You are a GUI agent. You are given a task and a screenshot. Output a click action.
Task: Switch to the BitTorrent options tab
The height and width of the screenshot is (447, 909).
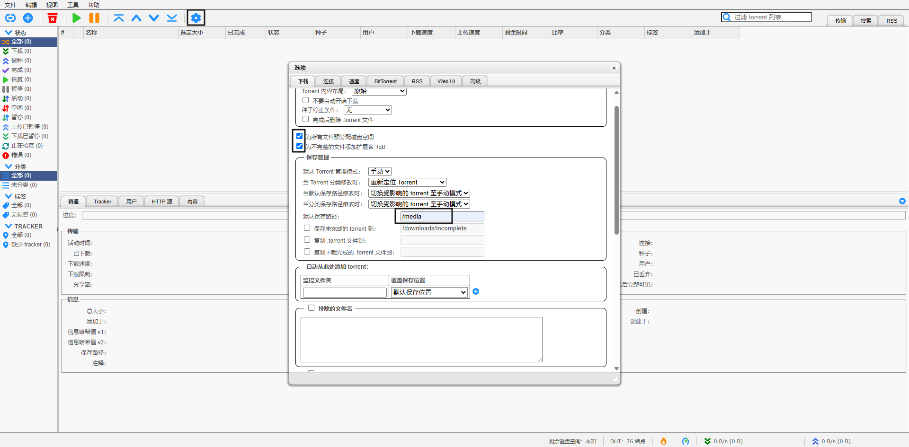[385, 81]
